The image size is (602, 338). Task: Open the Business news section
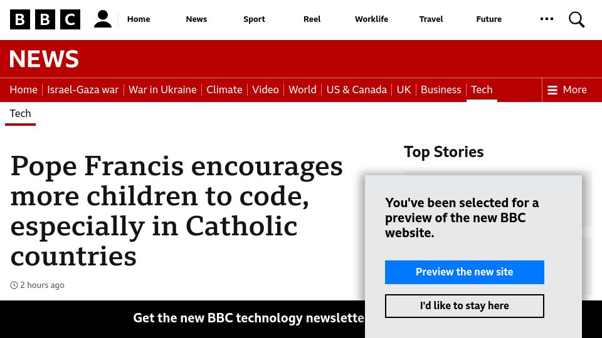pyautogui.click(x=441, y=90)
